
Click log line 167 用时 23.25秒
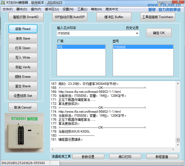point(88,84)
